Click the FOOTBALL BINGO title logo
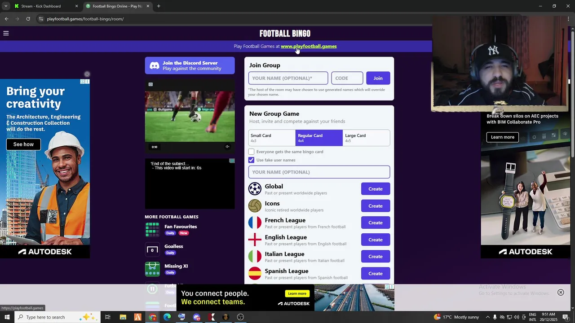Image resolution: width=575 pixels, height=323 pixels. [285, 34]
